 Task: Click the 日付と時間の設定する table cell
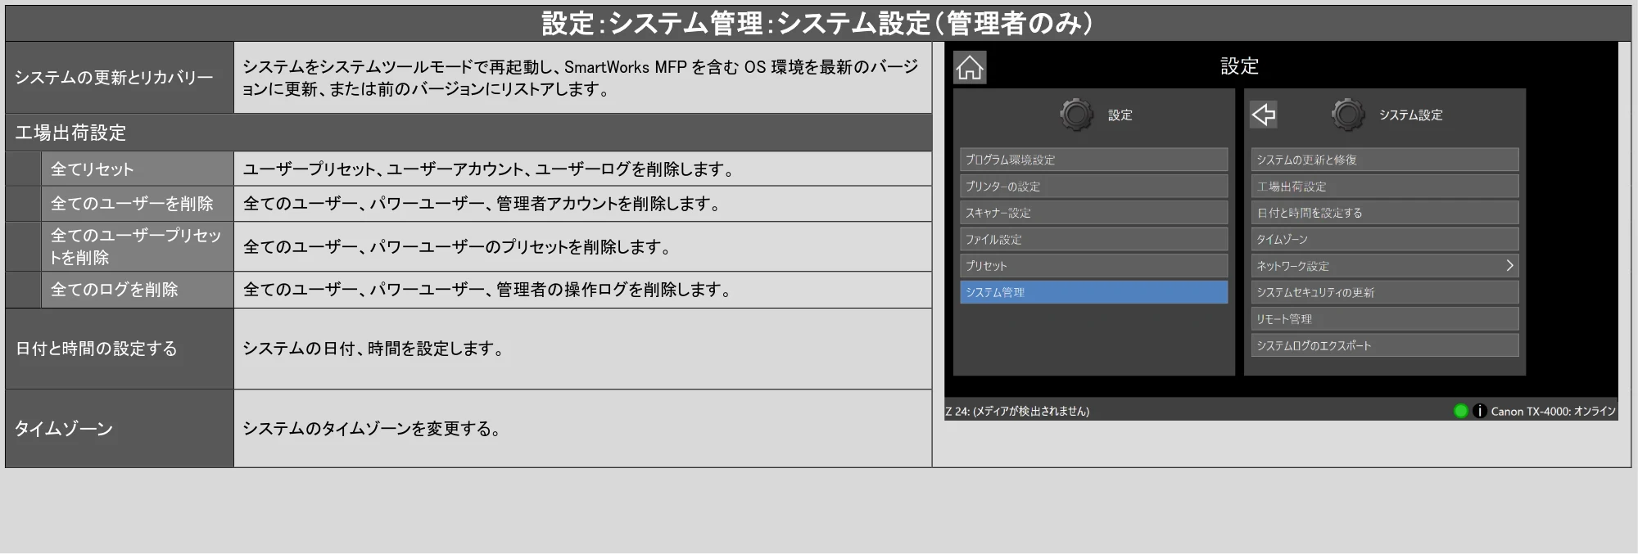tap(120, 349)
